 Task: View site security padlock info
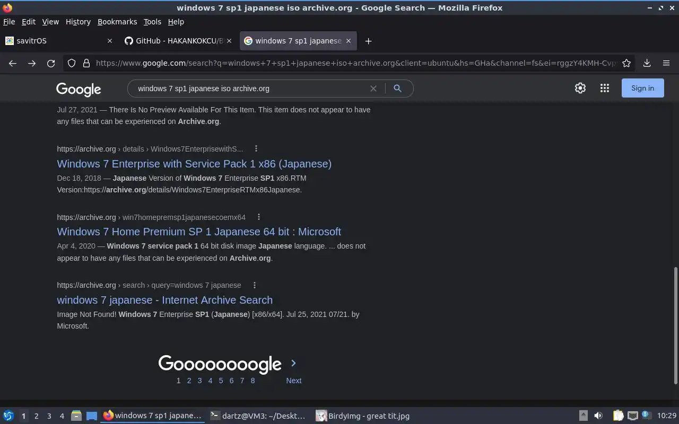point(86,63)
